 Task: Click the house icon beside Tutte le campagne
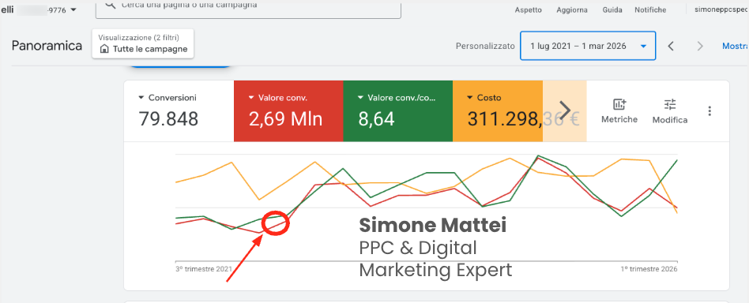tap(104, 49)
